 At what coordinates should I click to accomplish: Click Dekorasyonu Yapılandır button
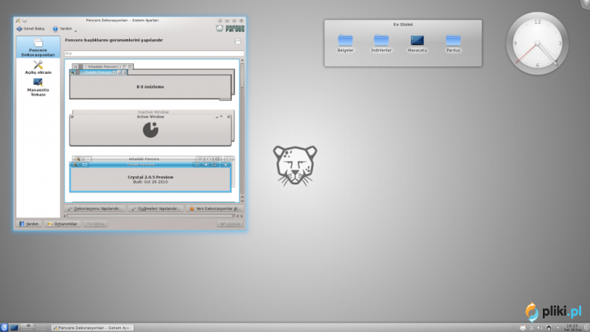(x=95, y=209)
